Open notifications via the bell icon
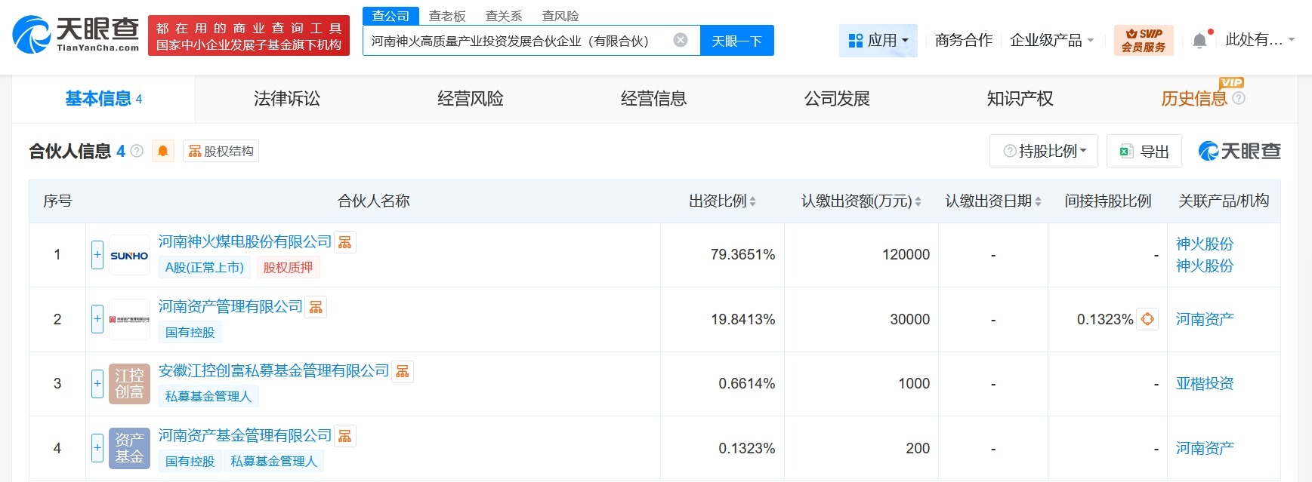Screen dimensions: 1312x482 pyautogui.click(x=1199, y=40)
